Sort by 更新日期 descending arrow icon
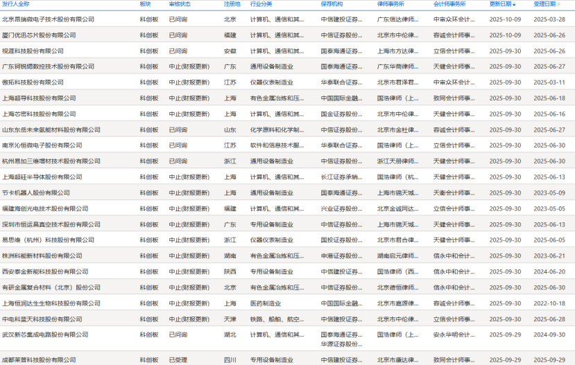This screenshot has width=575, height=365. 514,4
